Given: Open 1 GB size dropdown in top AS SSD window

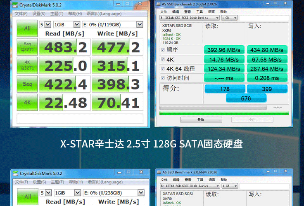Looking at the screenshot, I should (229, 18).
